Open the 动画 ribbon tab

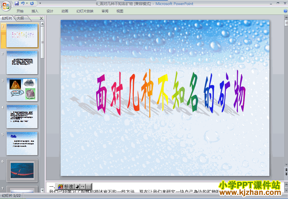point(65,11)
